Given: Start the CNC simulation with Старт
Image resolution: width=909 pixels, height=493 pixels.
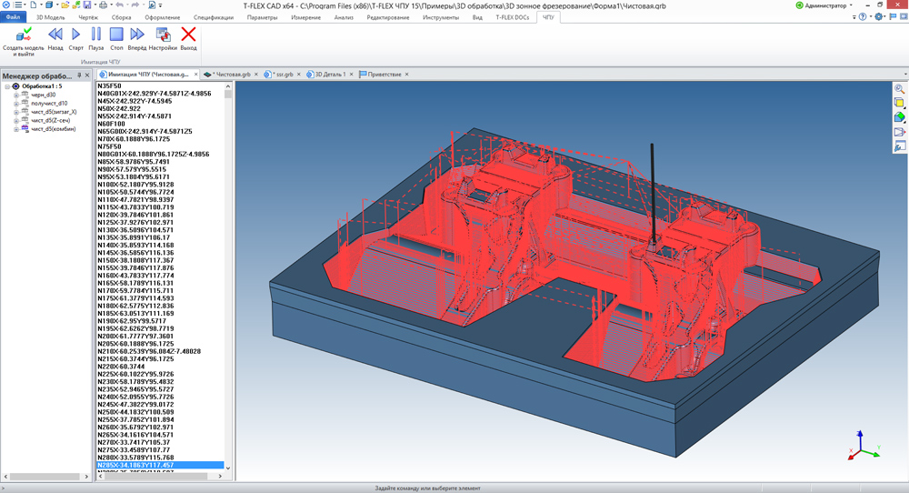Looking at the screenshot, I should [75, 35].
